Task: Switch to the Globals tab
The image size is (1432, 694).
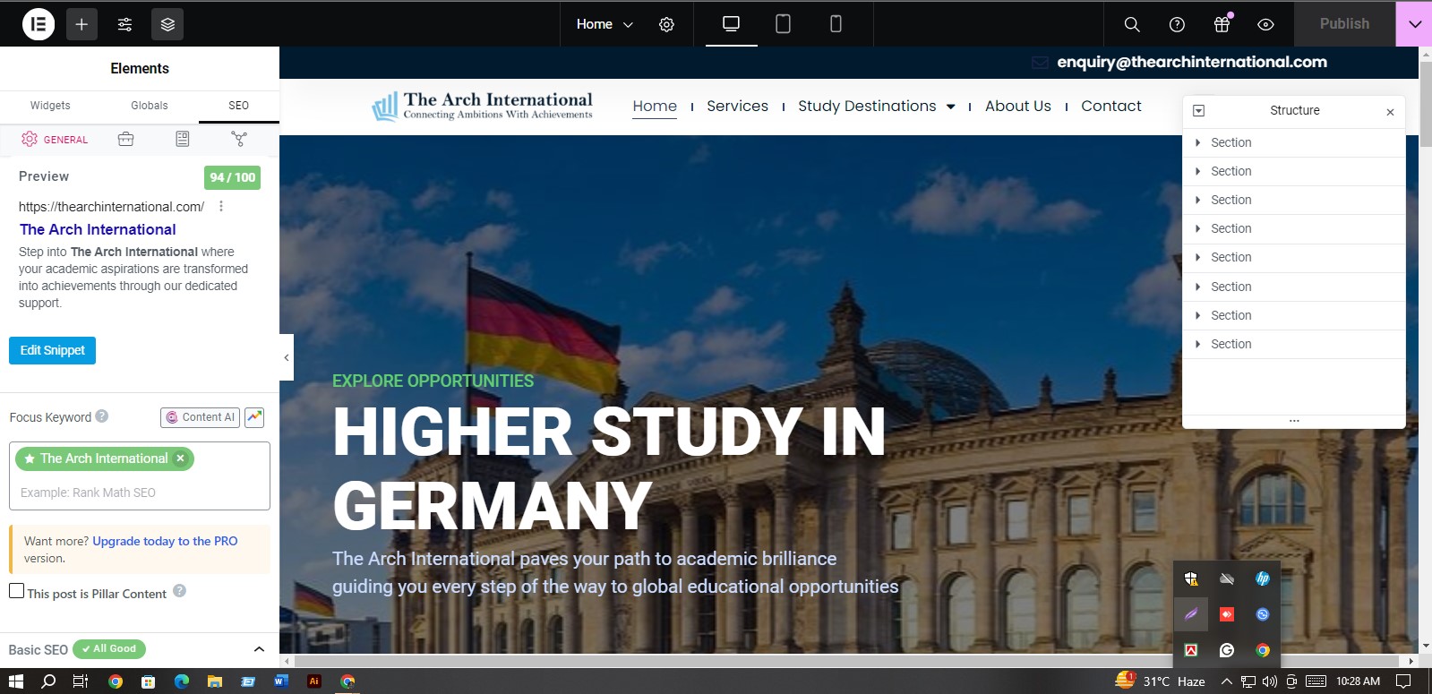Action: click(150, 106)
